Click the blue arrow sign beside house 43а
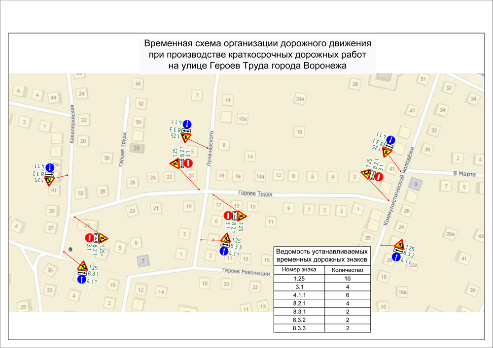493x348 pixels. pyautogui.click(x=50, y=167)
